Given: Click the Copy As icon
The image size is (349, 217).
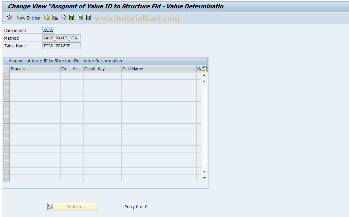Looking at the screenshot, I should coord(47,18).
